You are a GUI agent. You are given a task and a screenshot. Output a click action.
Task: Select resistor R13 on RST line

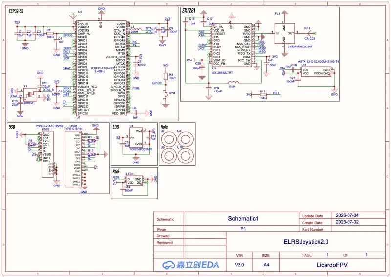(263, 94)
